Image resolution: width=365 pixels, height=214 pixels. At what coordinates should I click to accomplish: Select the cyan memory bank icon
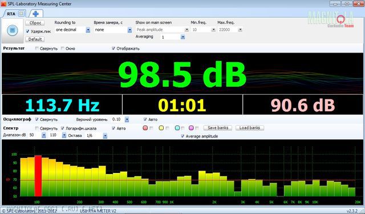[x=177, y=128]
